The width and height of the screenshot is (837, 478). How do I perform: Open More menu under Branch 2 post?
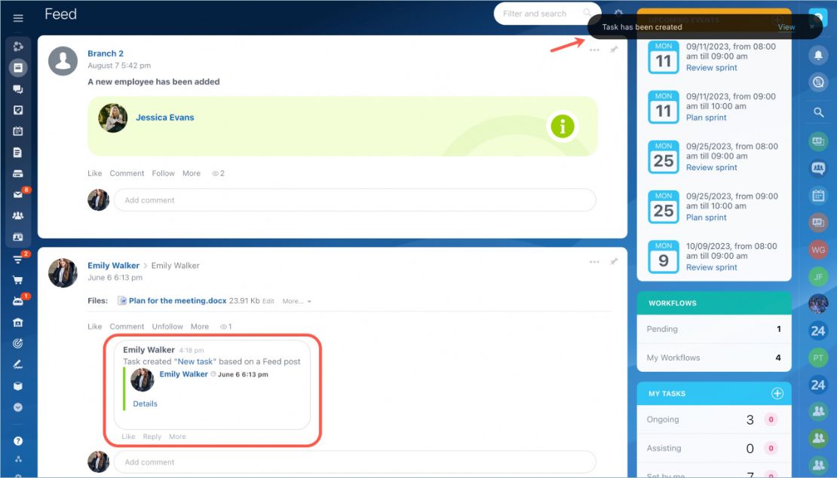point(191,173)
